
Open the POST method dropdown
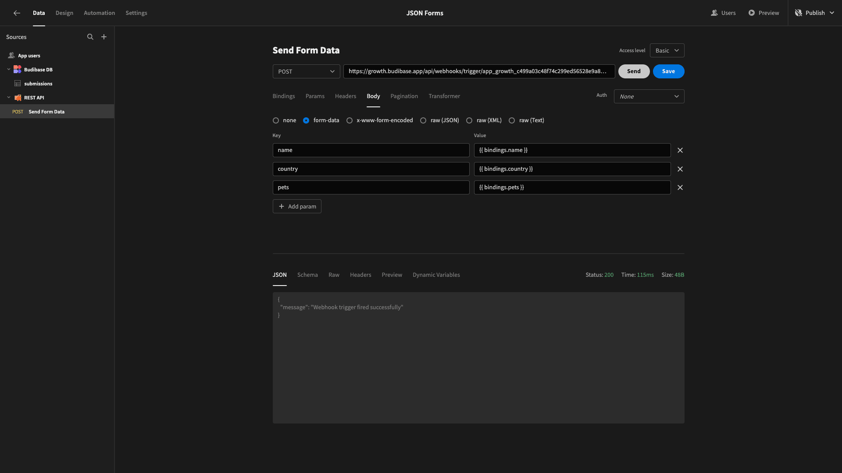pos(306,71)
